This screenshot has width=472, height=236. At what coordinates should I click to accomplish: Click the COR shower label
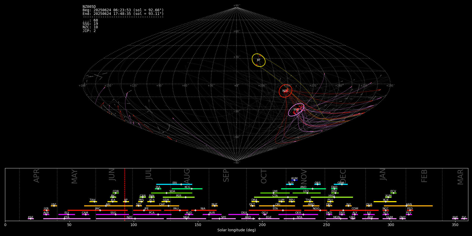coord(116,191)
